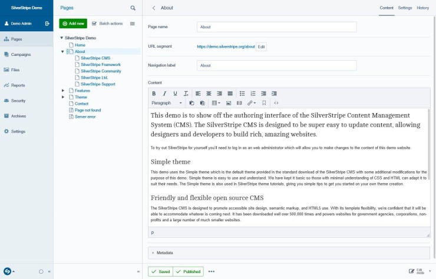
Task: Insert embedded media icon
Action: (239, 103)
